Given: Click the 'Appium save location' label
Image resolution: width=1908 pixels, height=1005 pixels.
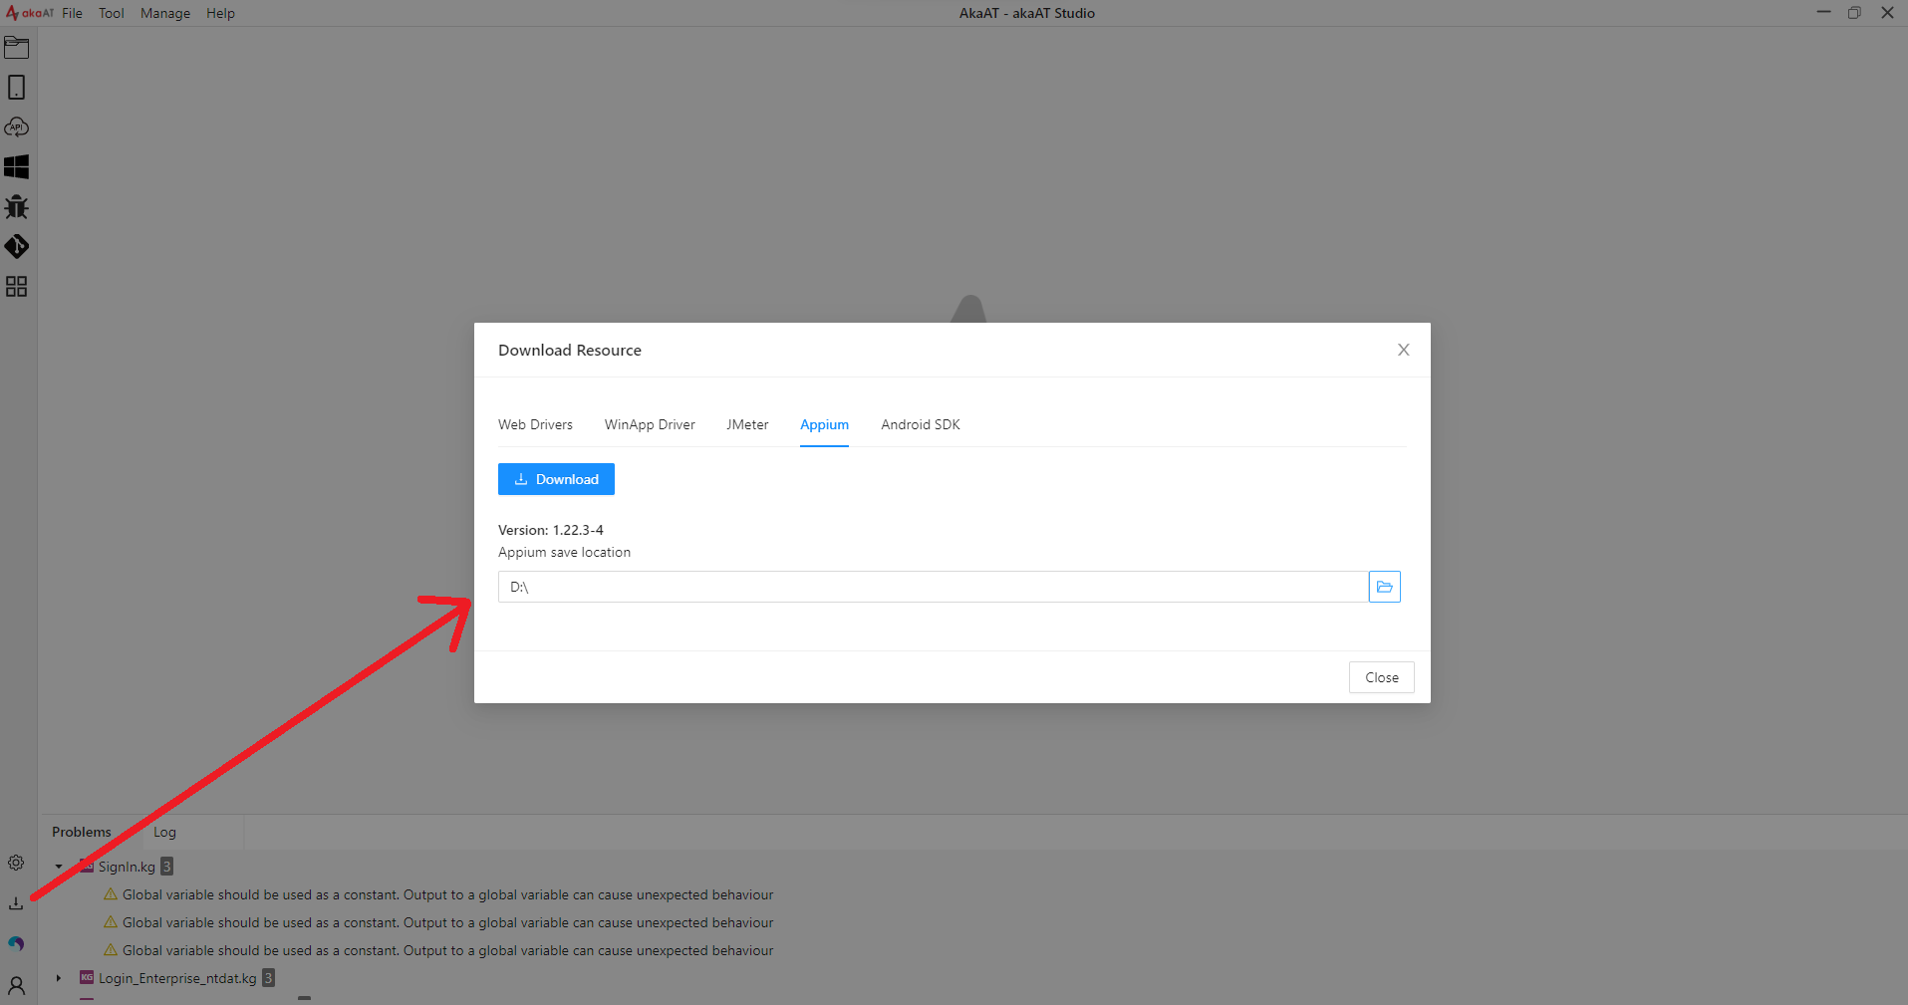Looking at the screenshot, I should coord(564,552).
